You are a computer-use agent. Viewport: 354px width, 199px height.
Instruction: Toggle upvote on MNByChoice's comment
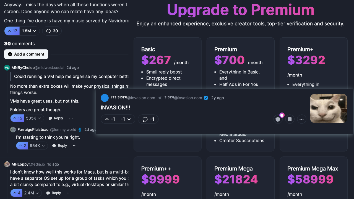(17, 118)
